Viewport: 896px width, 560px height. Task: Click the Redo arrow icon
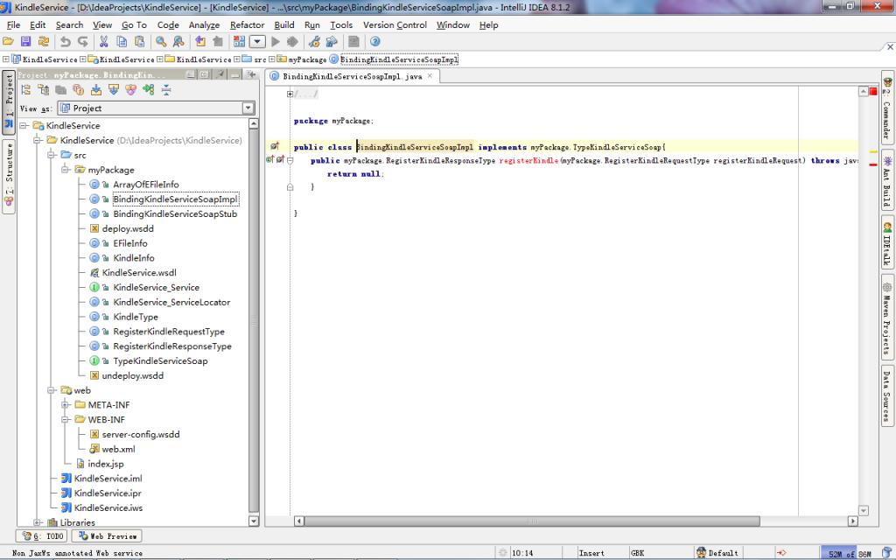[83, 42]
